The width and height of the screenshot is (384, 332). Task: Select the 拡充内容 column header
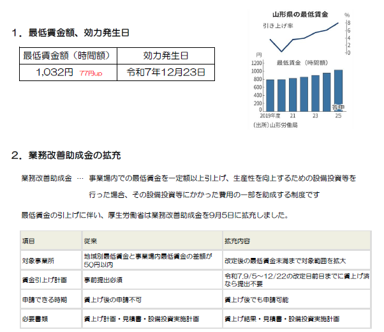(237, 242)
